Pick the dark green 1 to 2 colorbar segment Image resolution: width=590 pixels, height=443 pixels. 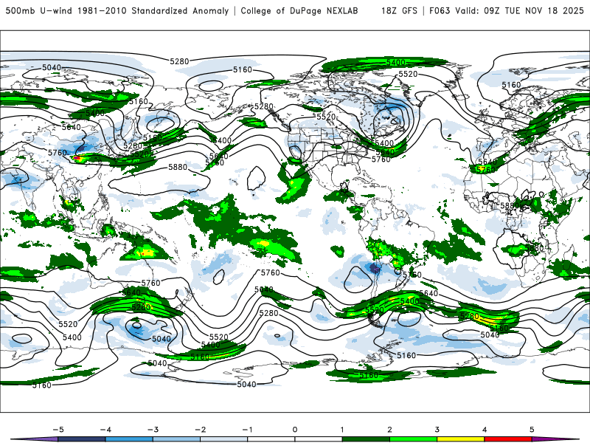pyautogui.click(x=366, y=439)
